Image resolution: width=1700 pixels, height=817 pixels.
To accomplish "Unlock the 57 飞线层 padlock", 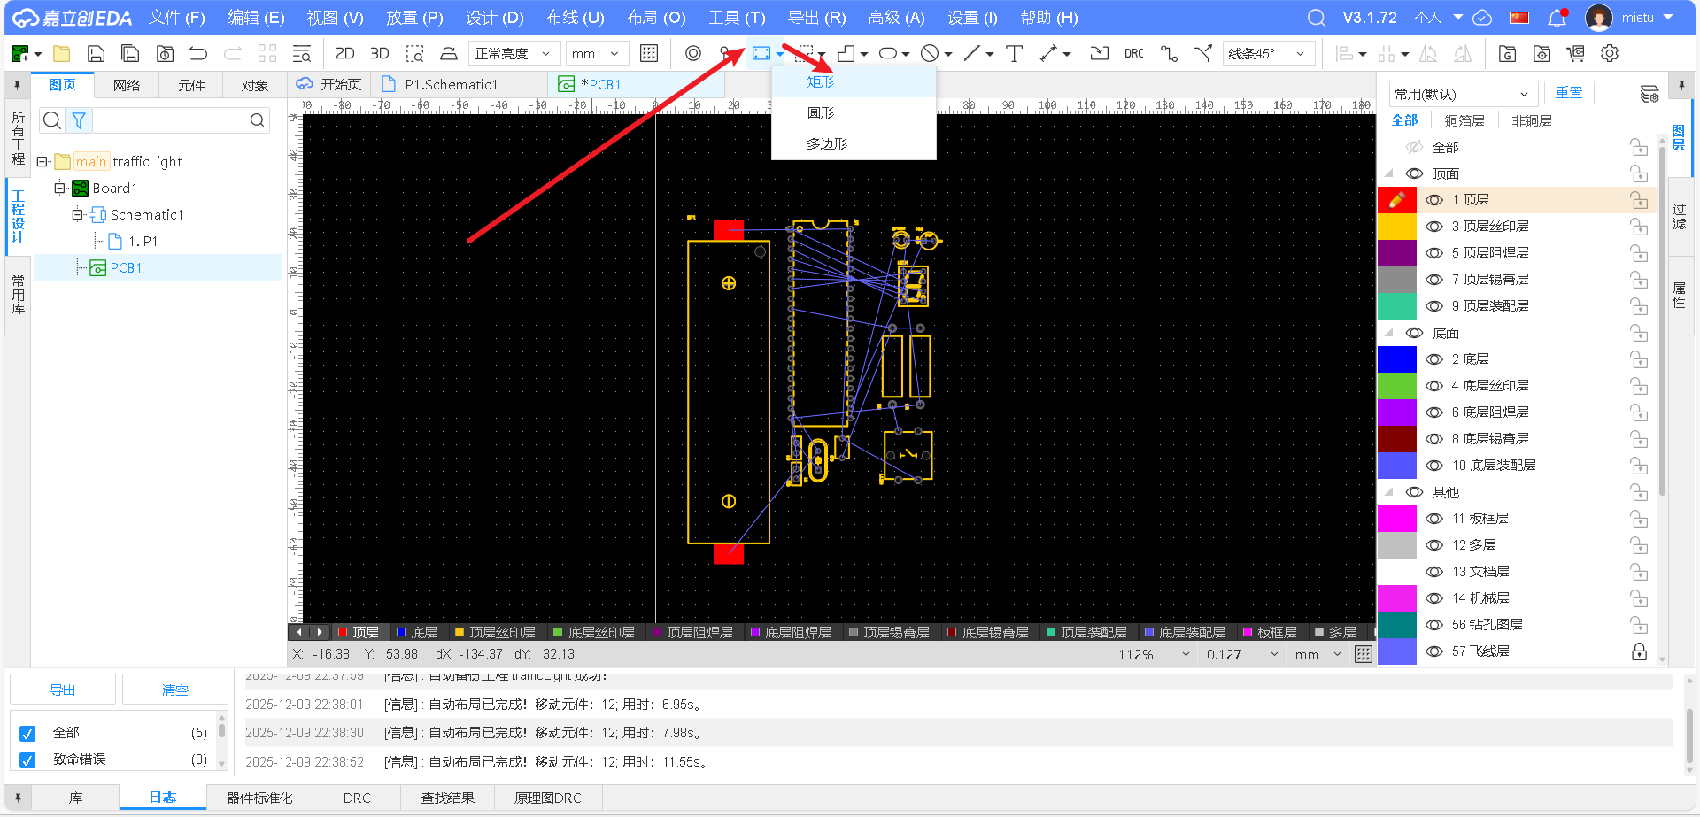I will (1639, 651).
